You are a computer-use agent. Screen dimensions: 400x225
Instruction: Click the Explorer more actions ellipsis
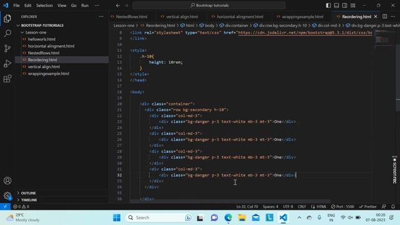point(101,17)
